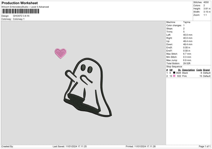Click the Height value 3.81 in

[x=207, y=8]
